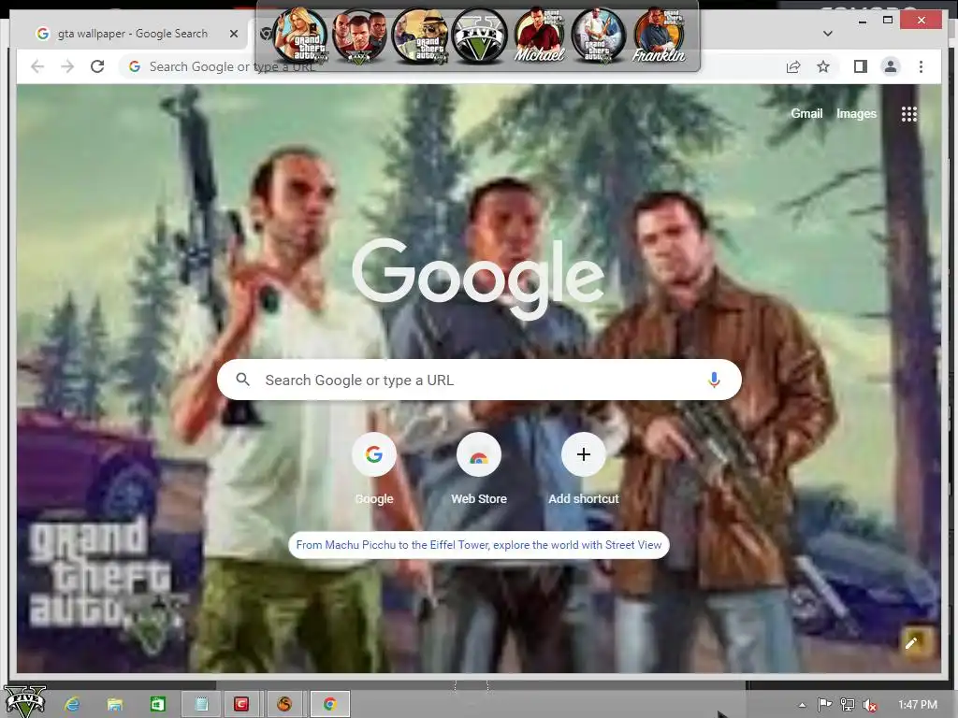
Task: Click the 1:47 PM clock
Action: tap(917, 705)
